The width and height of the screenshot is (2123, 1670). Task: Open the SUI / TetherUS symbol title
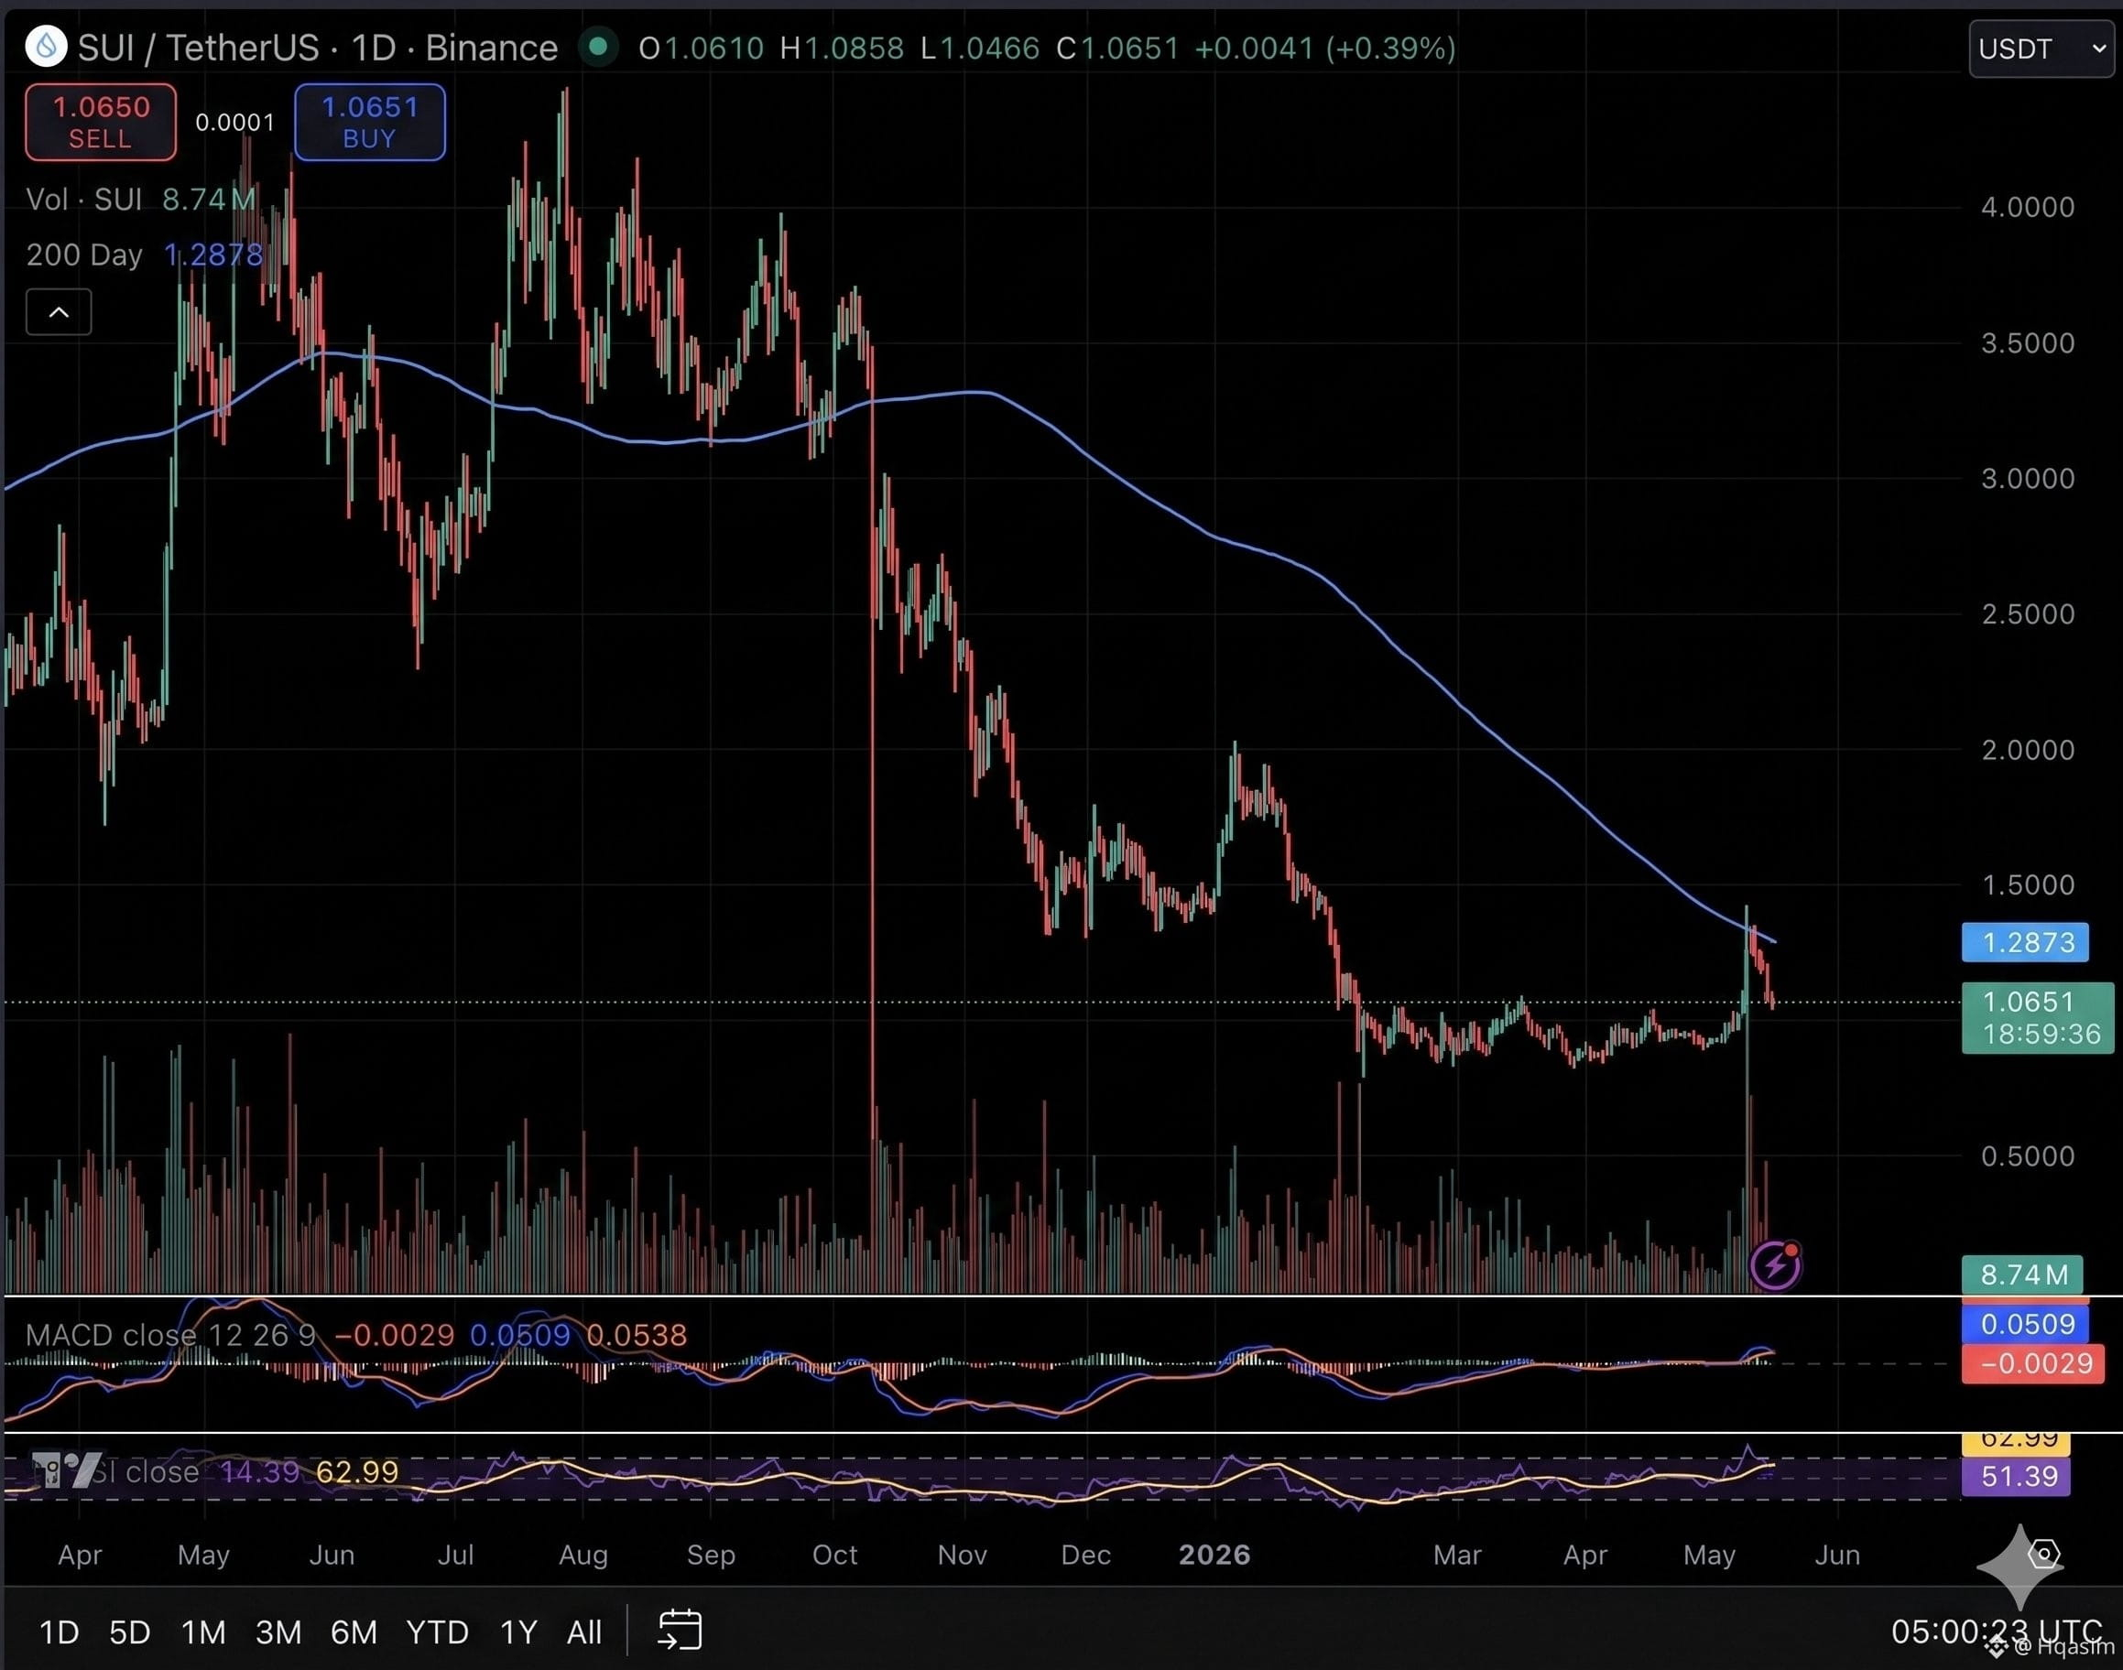[x=318, y=47]
